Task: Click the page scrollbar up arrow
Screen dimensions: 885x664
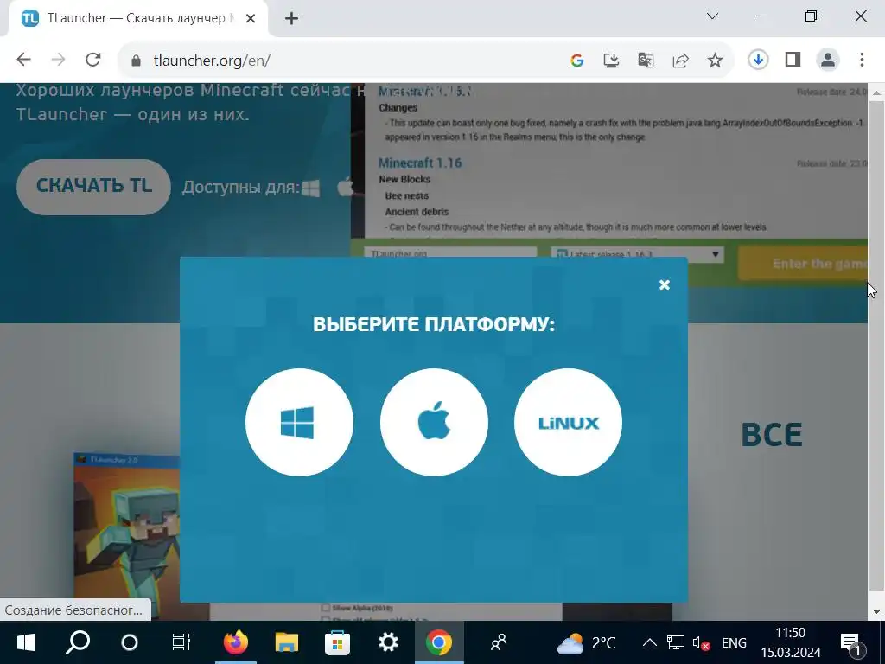Action: tap(876, 92)
